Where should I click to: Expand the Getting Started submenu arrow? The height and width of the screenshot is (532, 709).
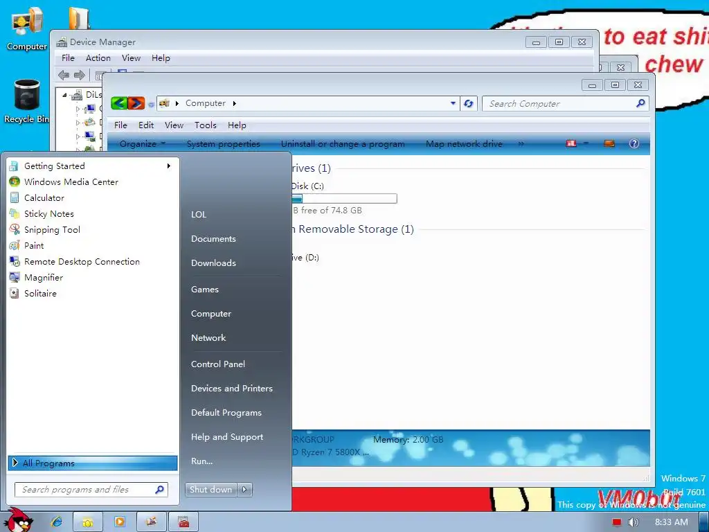pyautogui.click(x=169, y=166)
